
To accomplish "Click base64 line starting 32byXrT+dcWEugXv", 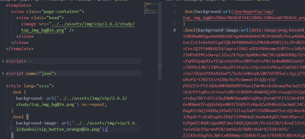I will coord(244,117).
